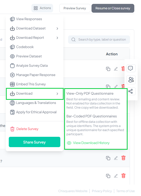Image resolution: width=141 pixels, height=196 pixels.
Task: Expand the Download Report submenu chevron
Action: point(57,38)
